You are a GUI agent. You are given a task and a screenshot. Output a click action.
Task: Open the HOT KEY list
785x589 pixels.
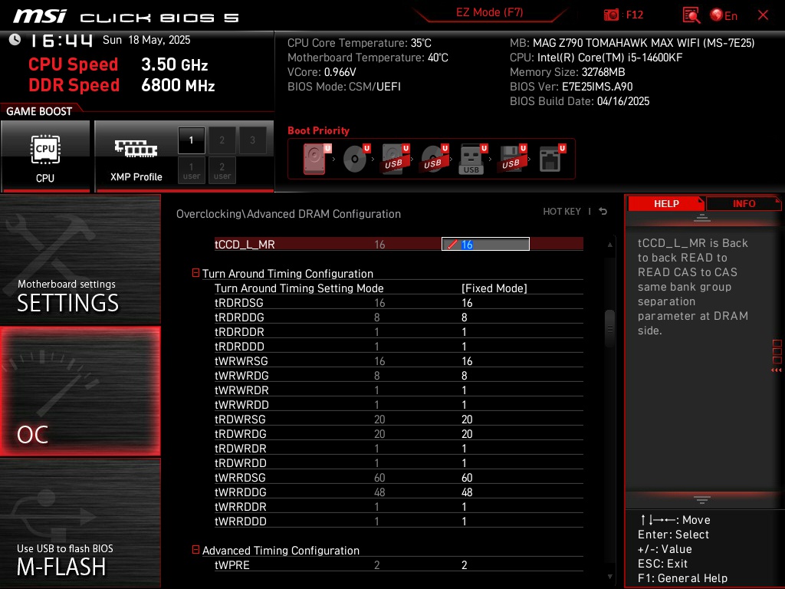pyautogui.click(x=562, y=212)
